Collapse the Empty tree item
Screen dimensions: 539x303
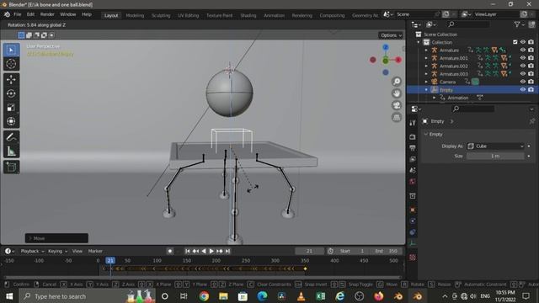click(426, 90)
